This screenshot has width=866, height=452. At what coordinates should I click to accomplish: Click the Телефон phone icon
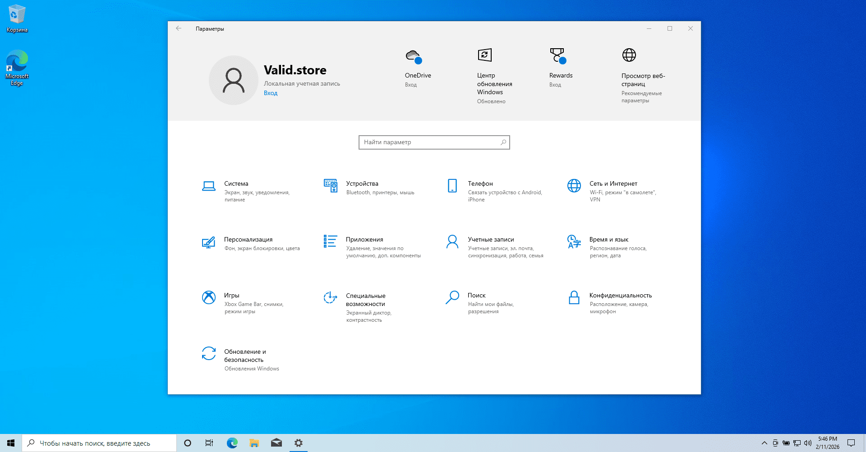[452, 186]
